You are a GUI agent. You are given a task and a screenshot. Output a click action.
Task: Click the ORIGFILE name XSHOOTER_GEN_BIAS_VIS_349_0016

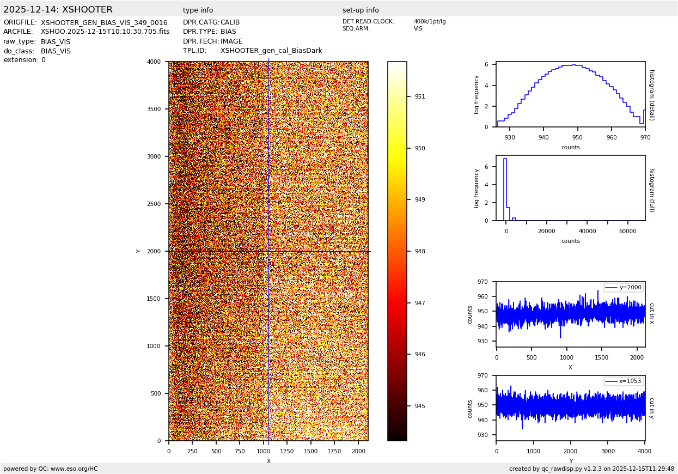pyautogui.click(x=104, y=23)
